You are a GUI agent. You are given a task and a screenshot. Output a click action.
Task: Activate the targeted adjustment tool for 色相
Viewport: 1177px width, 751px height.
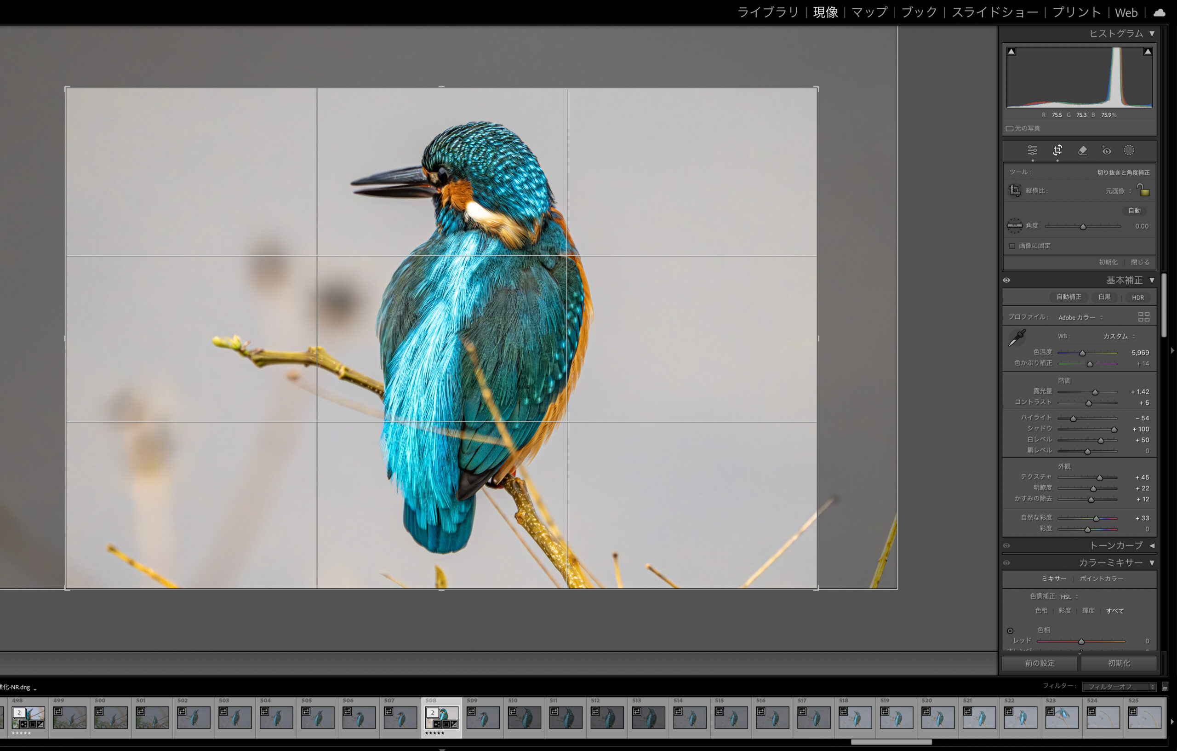[x=1010, y=631]
